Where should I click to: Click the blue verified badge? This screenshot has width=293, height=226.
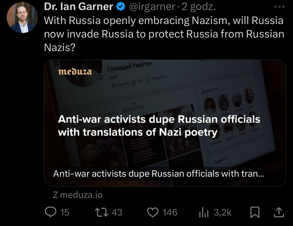click(120, 7)
